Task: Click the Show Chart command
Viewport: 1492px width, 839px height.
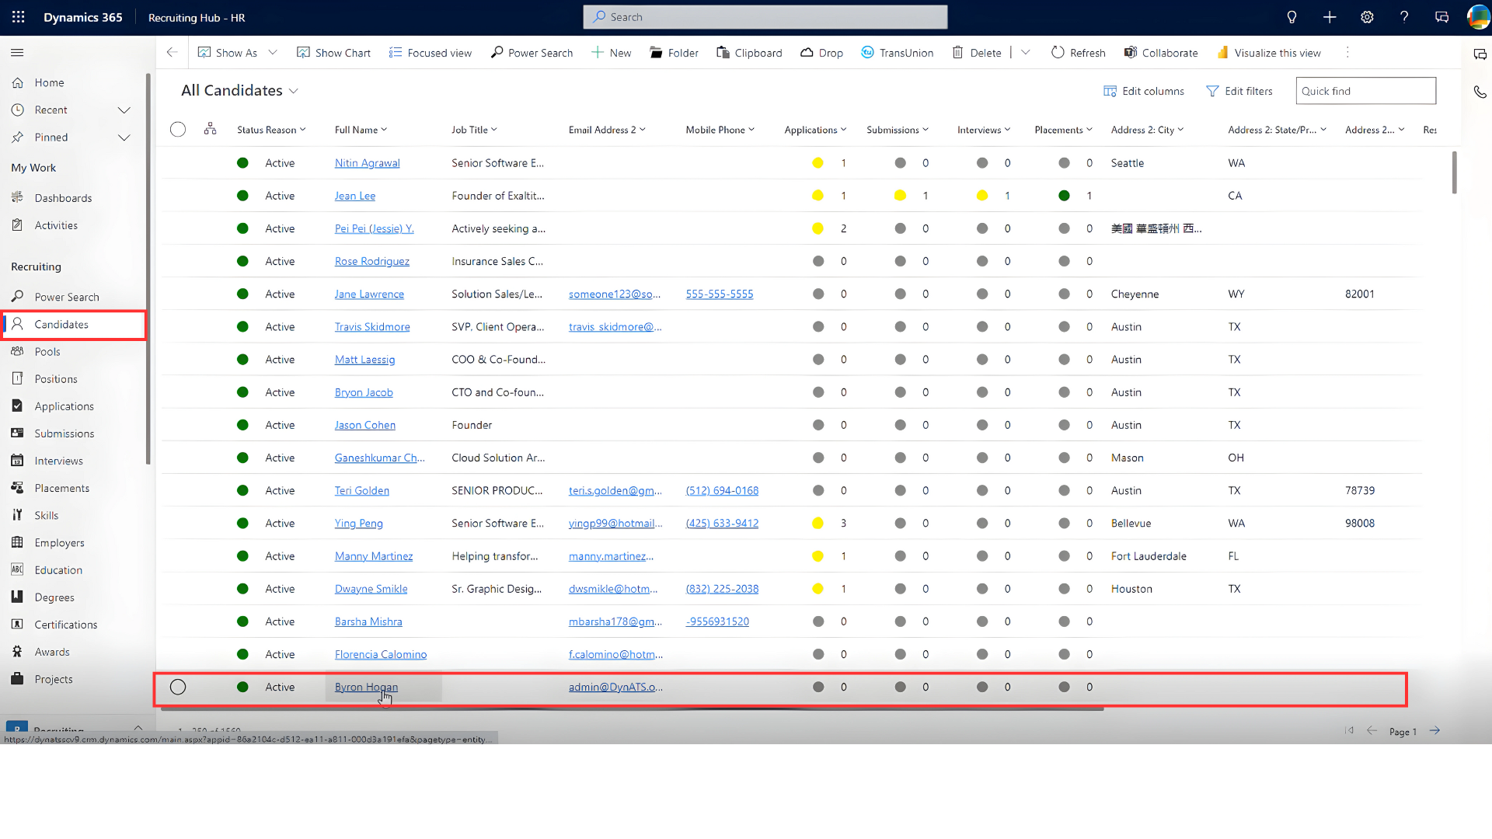Action: click(x=334, y=53)
